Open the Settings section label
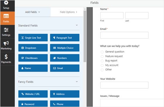 [x=6, y=35]
